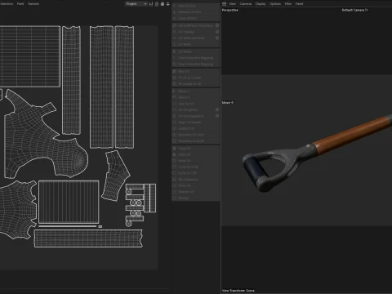392x294 pixels.
Task: Click the round icon right of the lock icon
Action: (163, 4)
